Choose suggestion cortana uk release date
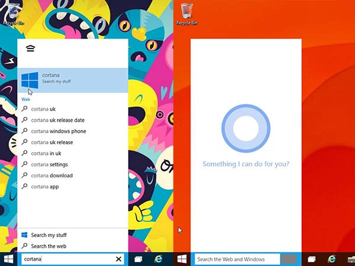 pyautogui.click(x=58, y=120)
